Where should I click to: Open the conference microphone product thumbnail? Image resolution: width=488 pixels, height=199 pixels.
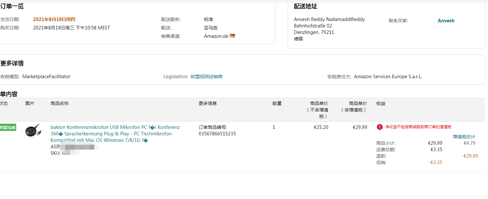point(33,131)
